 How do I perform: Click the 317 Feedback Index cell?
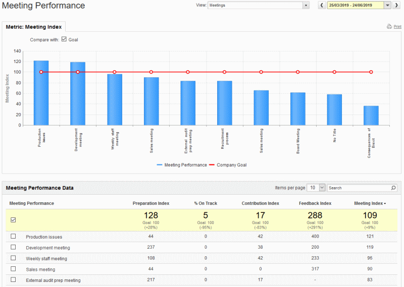315,269
